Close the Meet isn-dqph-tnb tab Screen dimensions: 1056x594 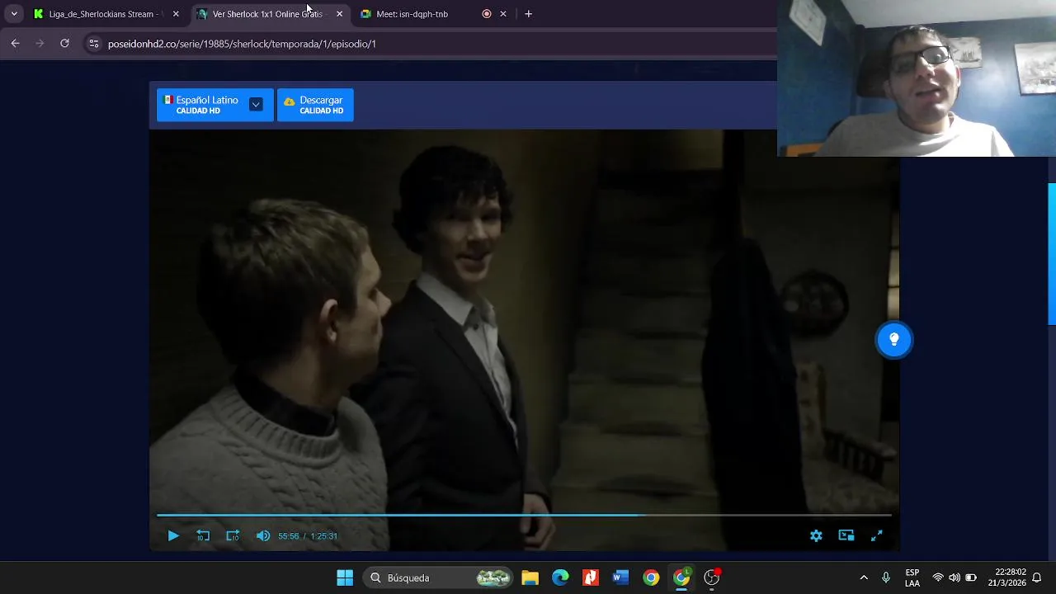pos(503,14)
